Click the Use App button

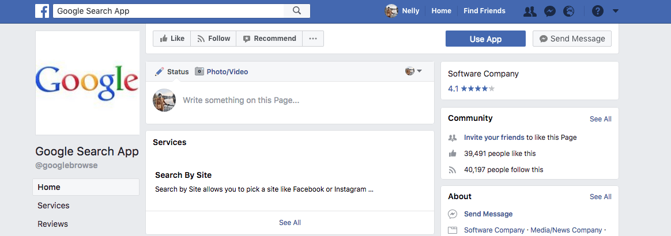click(x=485, y=39)
